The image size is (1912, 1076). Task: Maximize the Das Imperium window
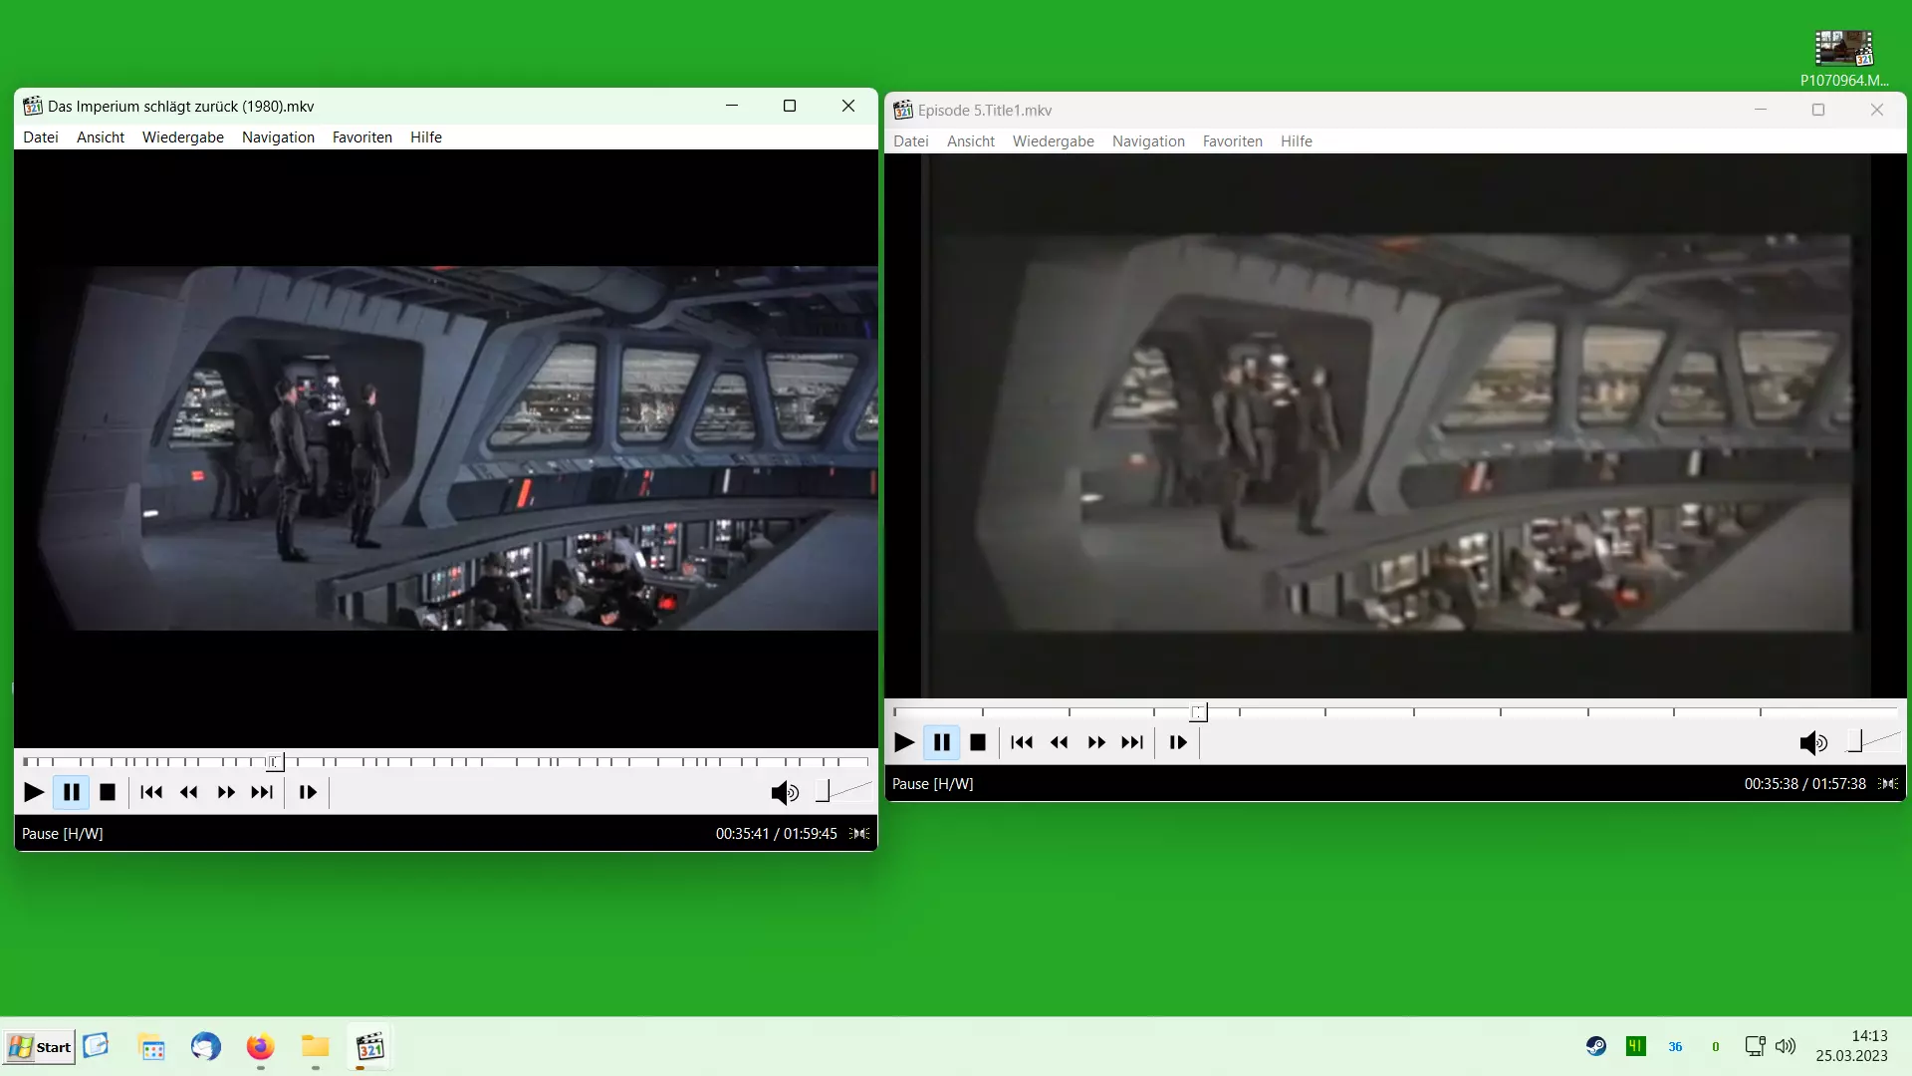[790, 106]
